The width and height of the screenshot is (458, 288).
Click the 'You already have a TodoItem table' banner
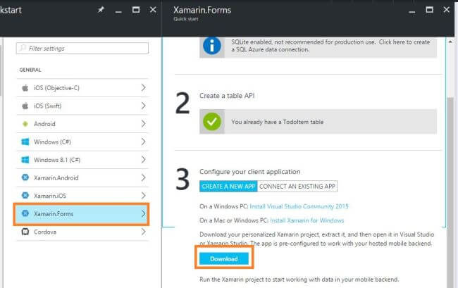(x=318, y=122)
